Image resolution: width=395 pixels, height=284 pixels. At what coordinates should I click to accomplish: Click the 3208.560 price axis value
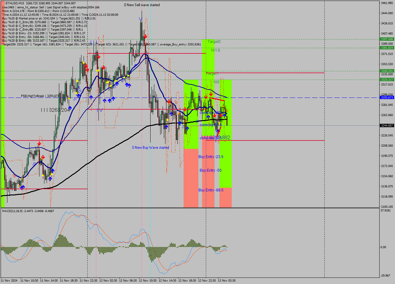[x=387, y=146]
